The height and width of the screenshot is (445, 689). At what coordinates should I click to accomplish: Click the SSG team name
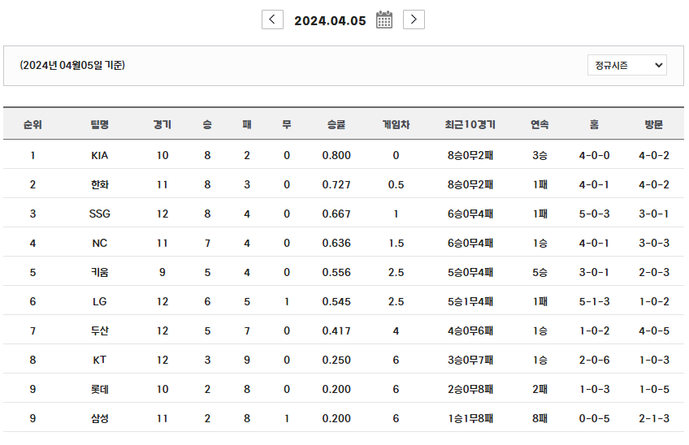point(100,214)
